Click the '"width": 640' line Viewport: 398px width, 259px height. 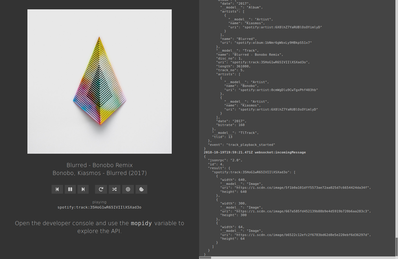233,180
